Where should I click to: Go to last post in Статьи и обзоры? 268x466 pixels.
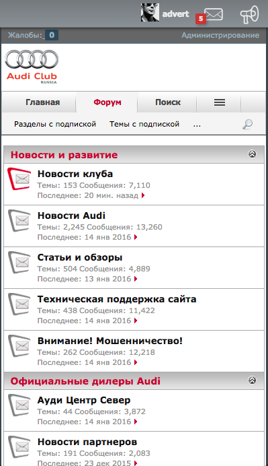tap(136, 279)
